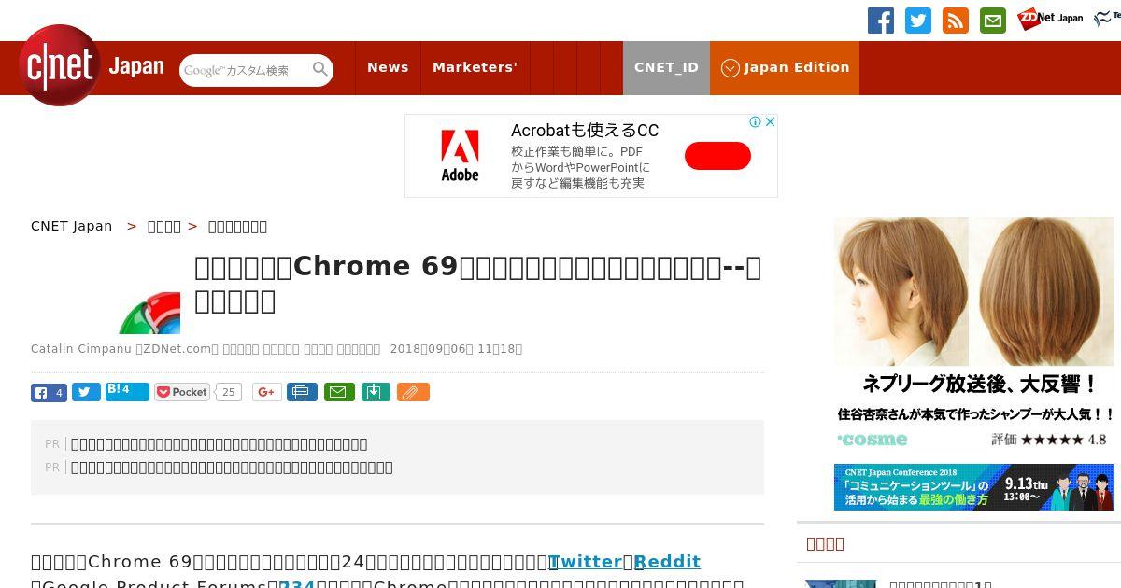Open the orange RSS feed icon
This screenshot has width=1121, height=588.
tap(956, 21)
